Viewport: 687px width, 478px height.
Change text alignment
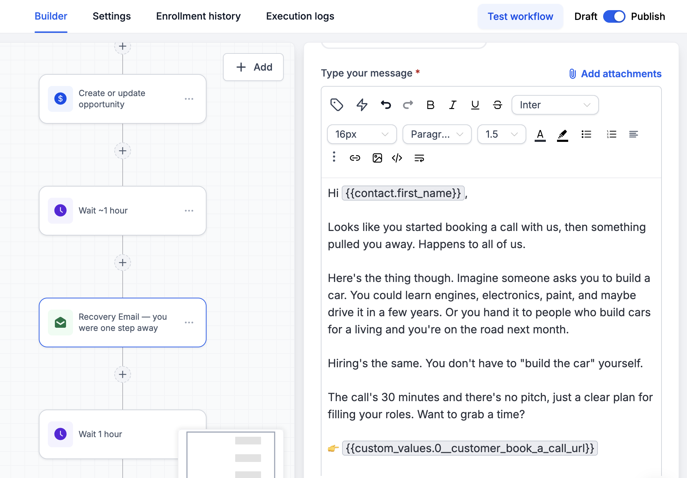[x=634, y=134]
